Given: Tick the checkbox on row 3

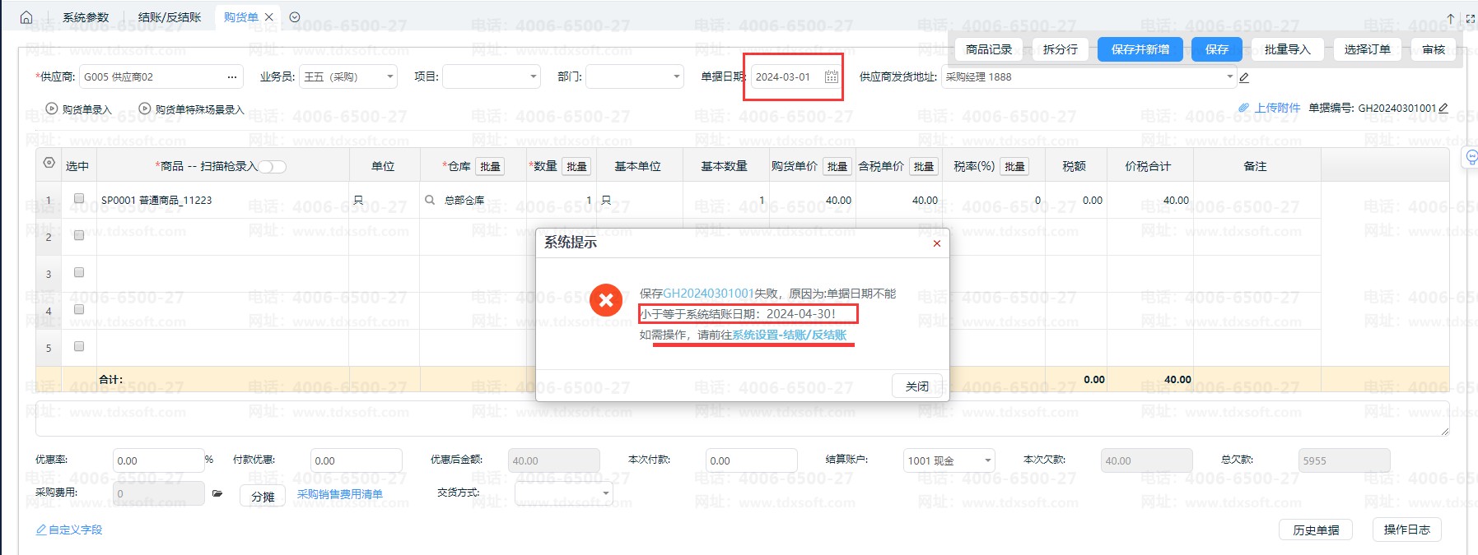Looking at the screenshot, I should [x=79, y=272].
